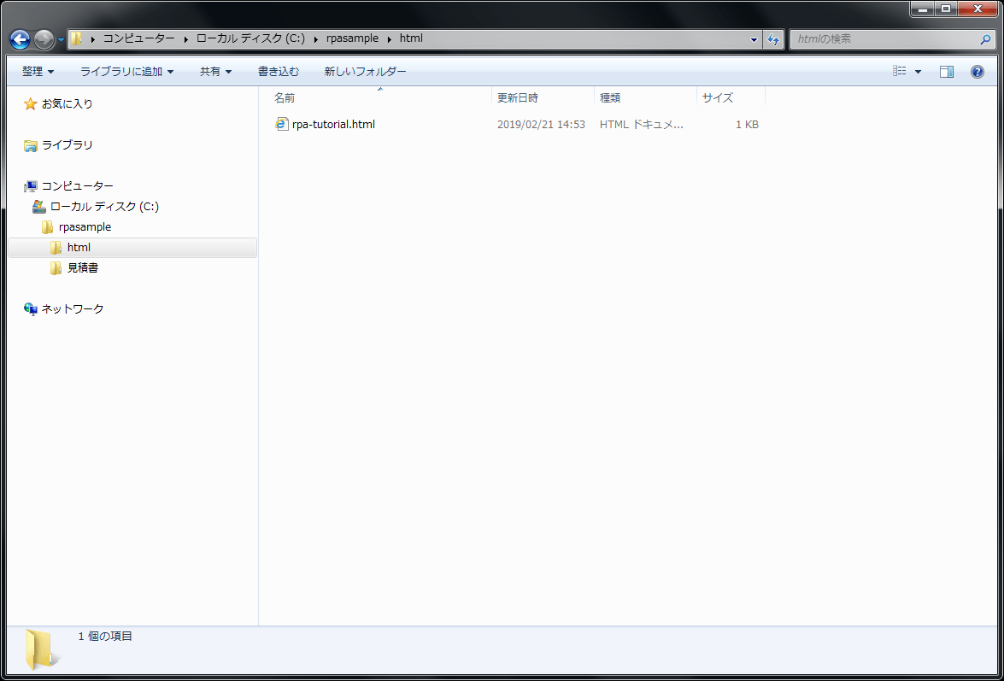Click the 新しいフォルダー button

coord(365,72)
